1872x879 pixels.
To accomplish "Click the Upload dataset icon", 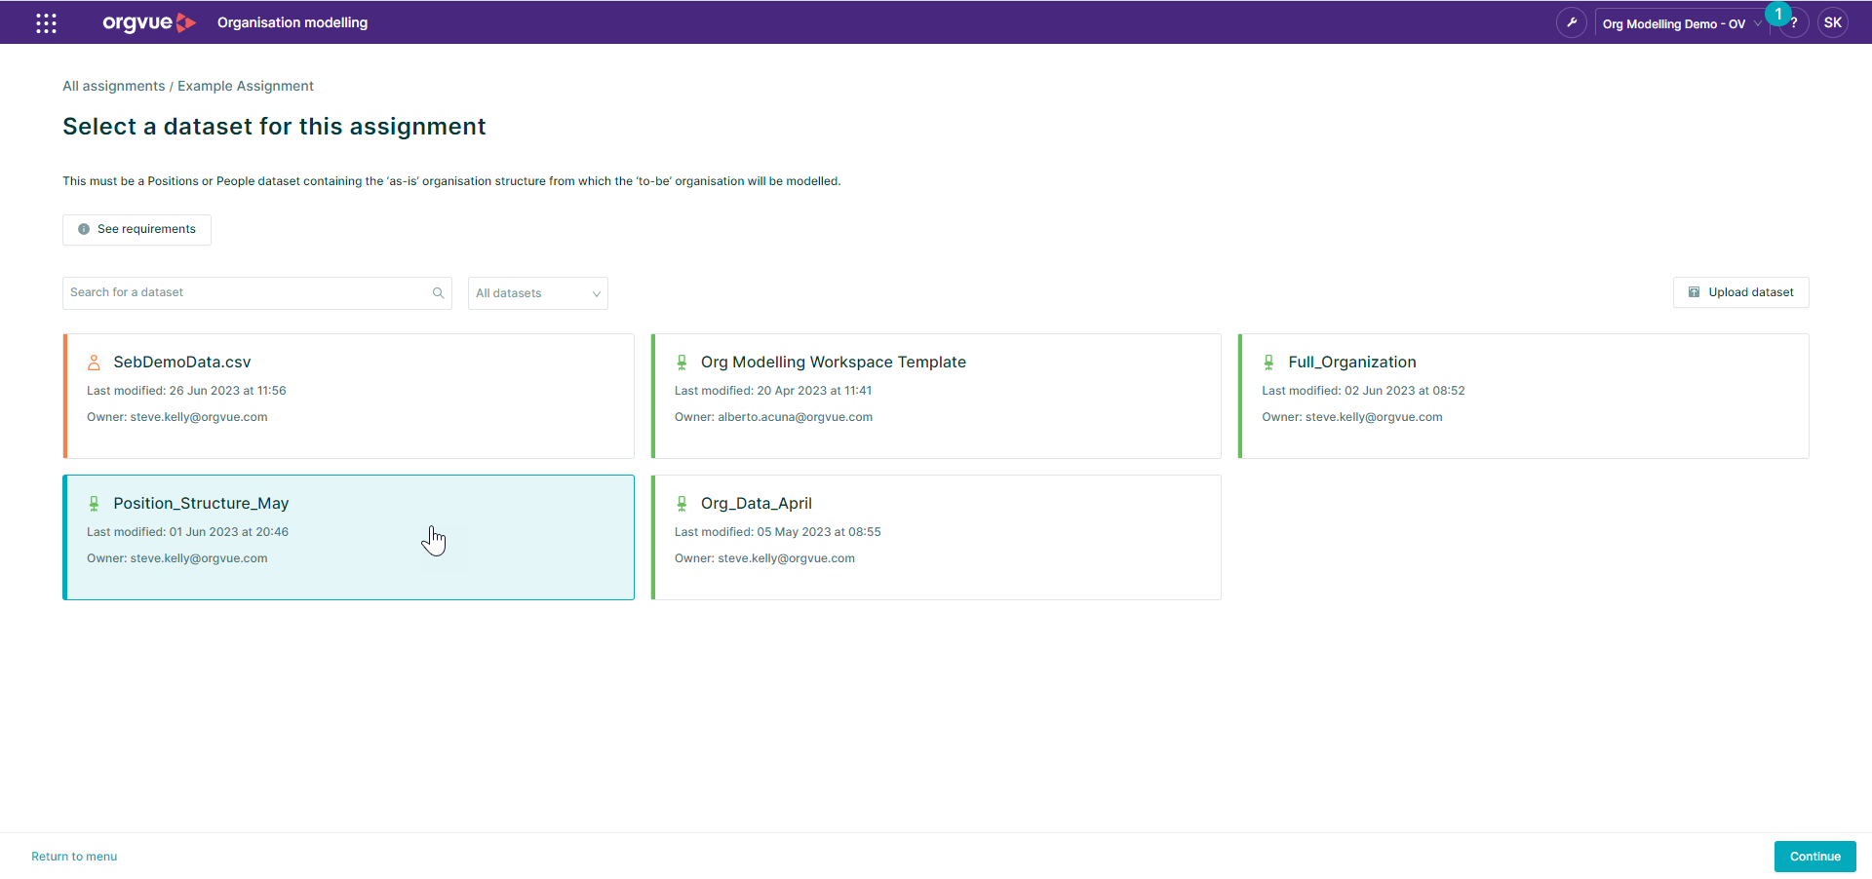I will (1694, 292).
